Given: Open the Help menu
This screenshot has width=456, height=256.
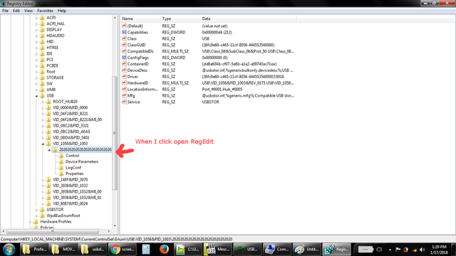Looking at the screenshot, I should point(62,11).
